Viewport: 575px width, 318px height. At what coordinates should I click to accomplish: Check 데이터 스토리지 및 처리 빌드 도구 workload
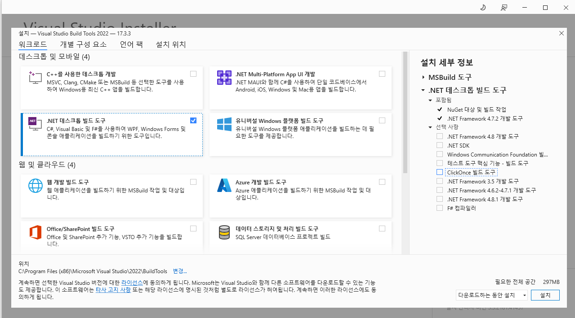tap(382, 228)
